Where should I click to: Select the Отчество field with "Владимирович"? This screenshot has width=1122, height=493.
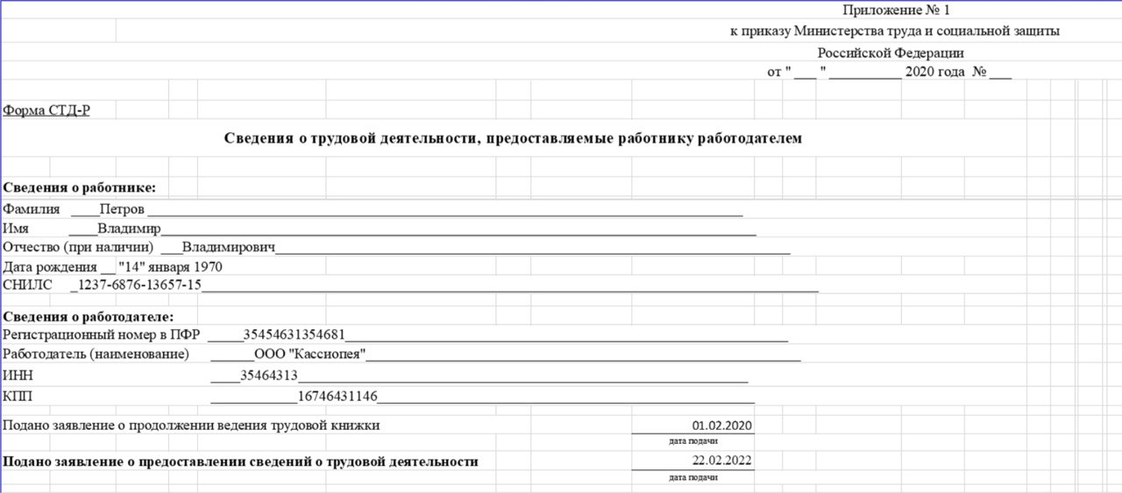229,248
